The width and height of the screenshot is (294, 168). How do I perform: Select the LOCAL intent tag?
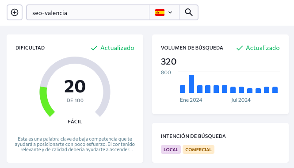tap(171, 149)
